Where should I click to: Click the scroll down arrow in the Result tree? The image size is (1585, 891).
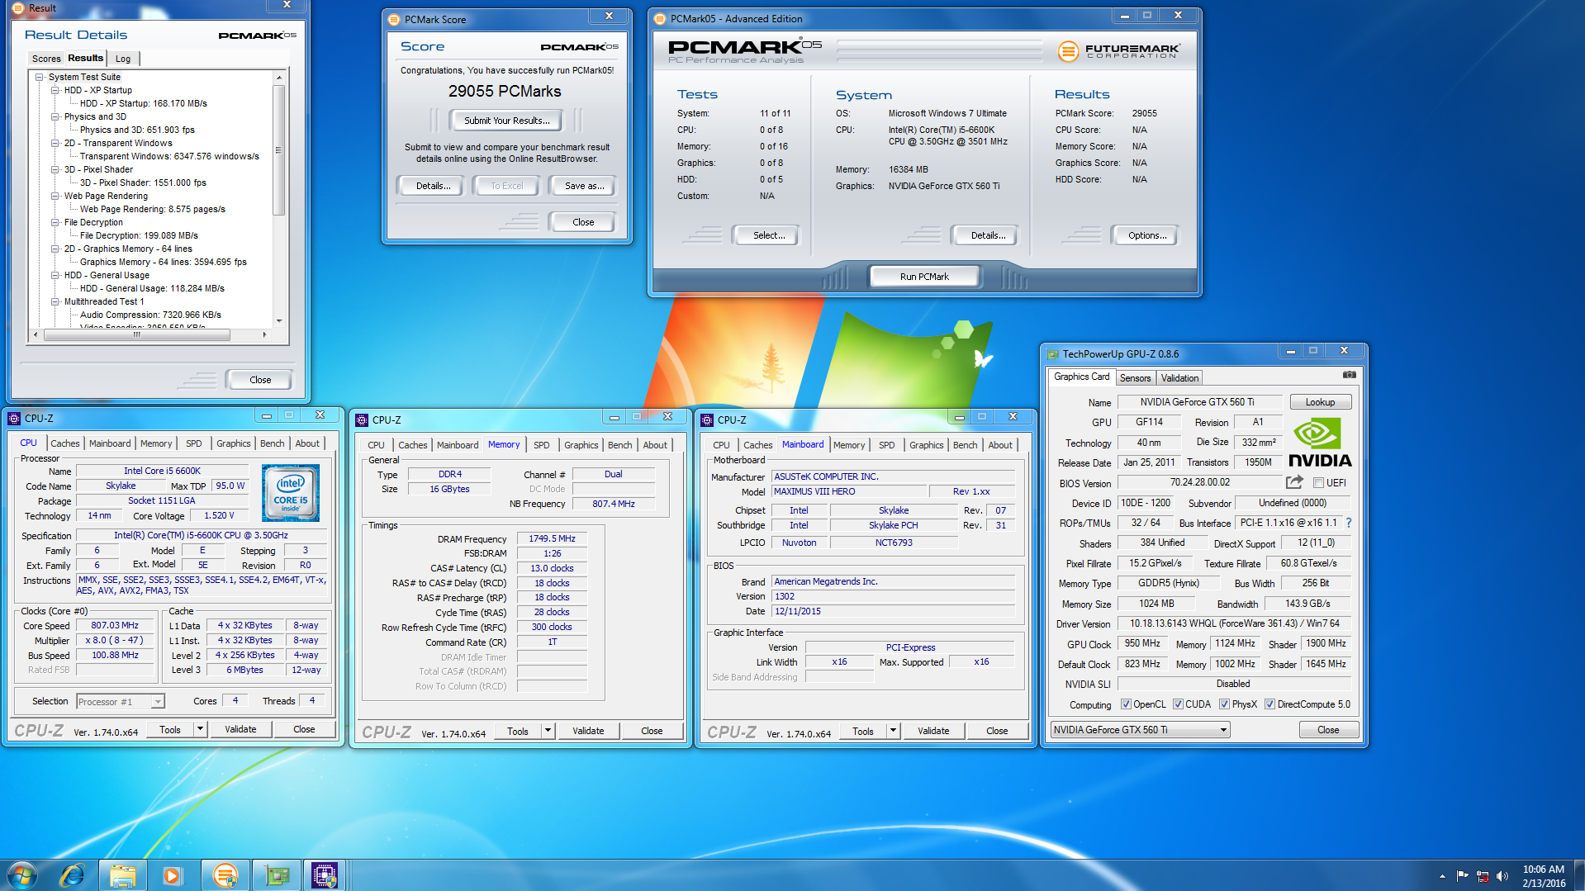pos(279,320)
